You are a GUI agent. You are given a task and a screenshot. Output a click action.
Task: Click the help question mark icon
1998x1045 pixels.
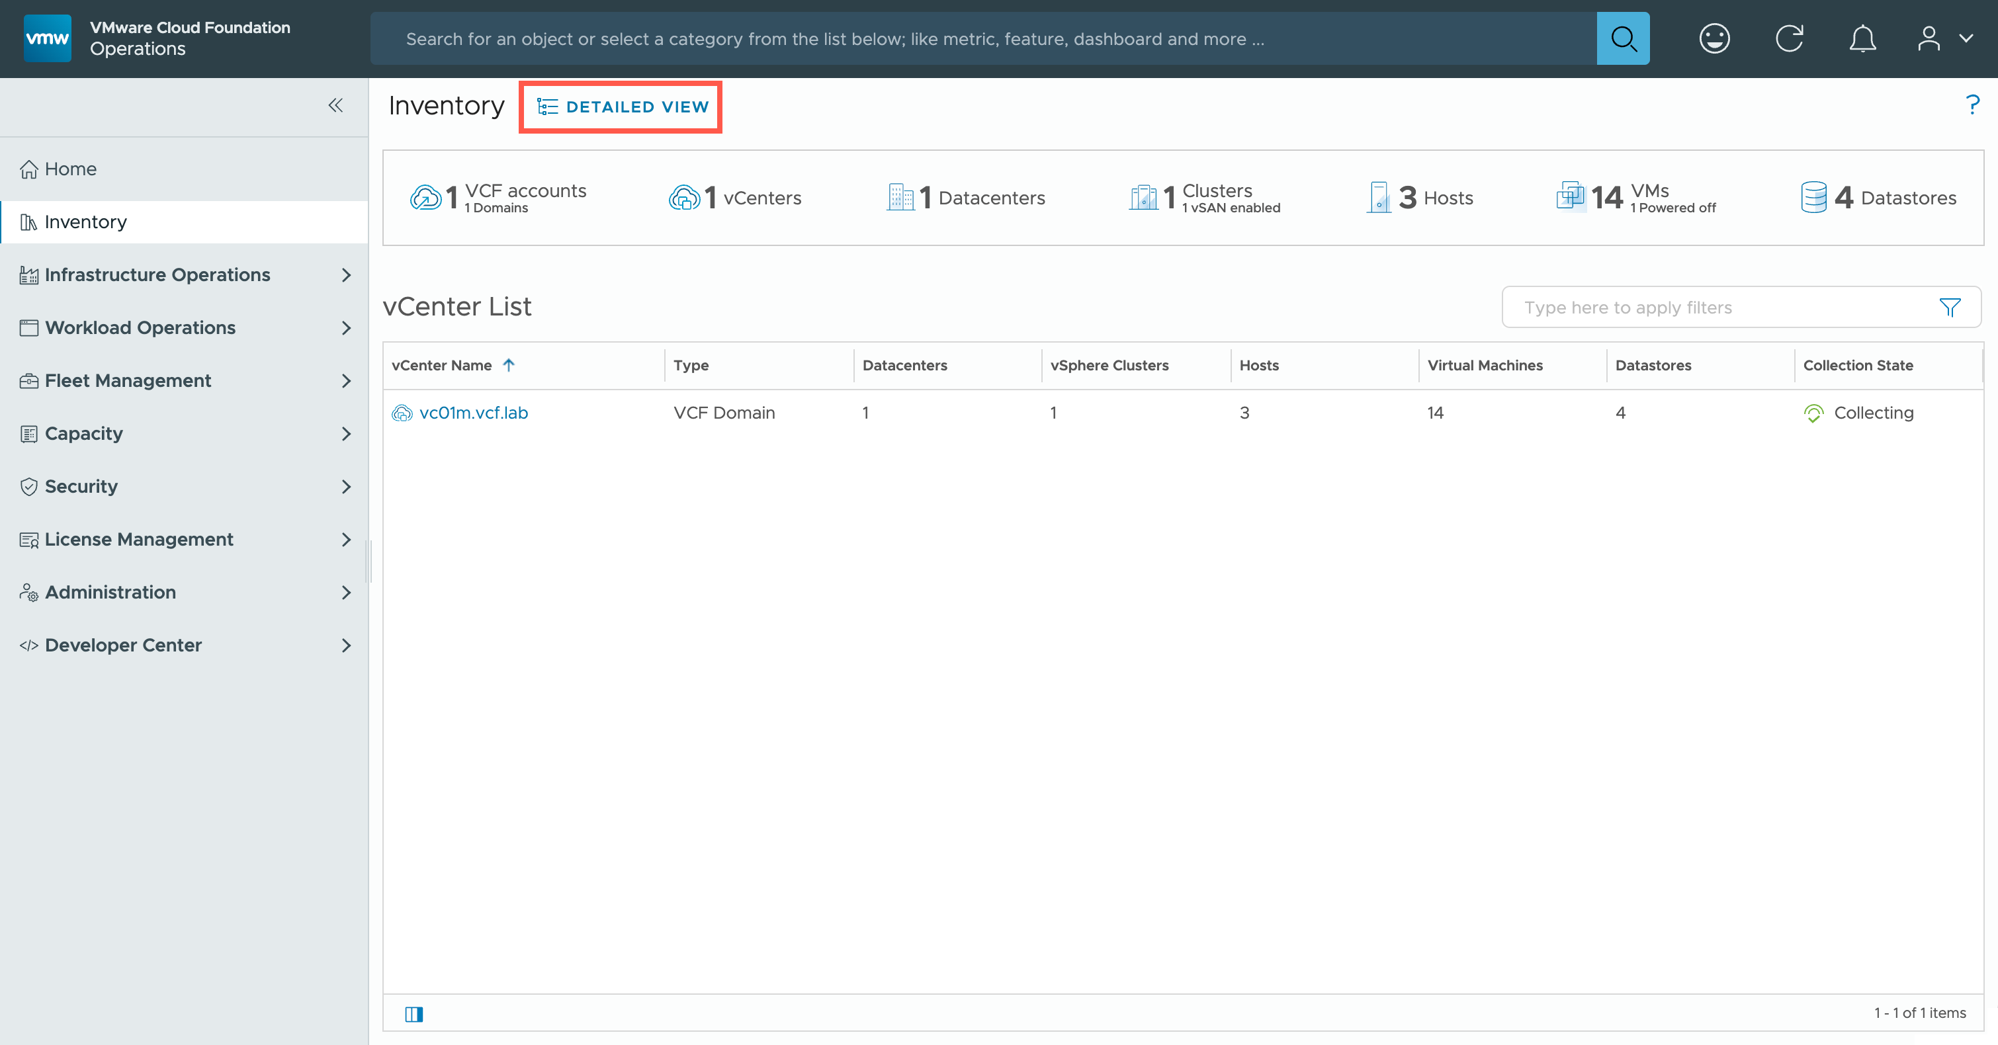click(x=1972, y=104)
